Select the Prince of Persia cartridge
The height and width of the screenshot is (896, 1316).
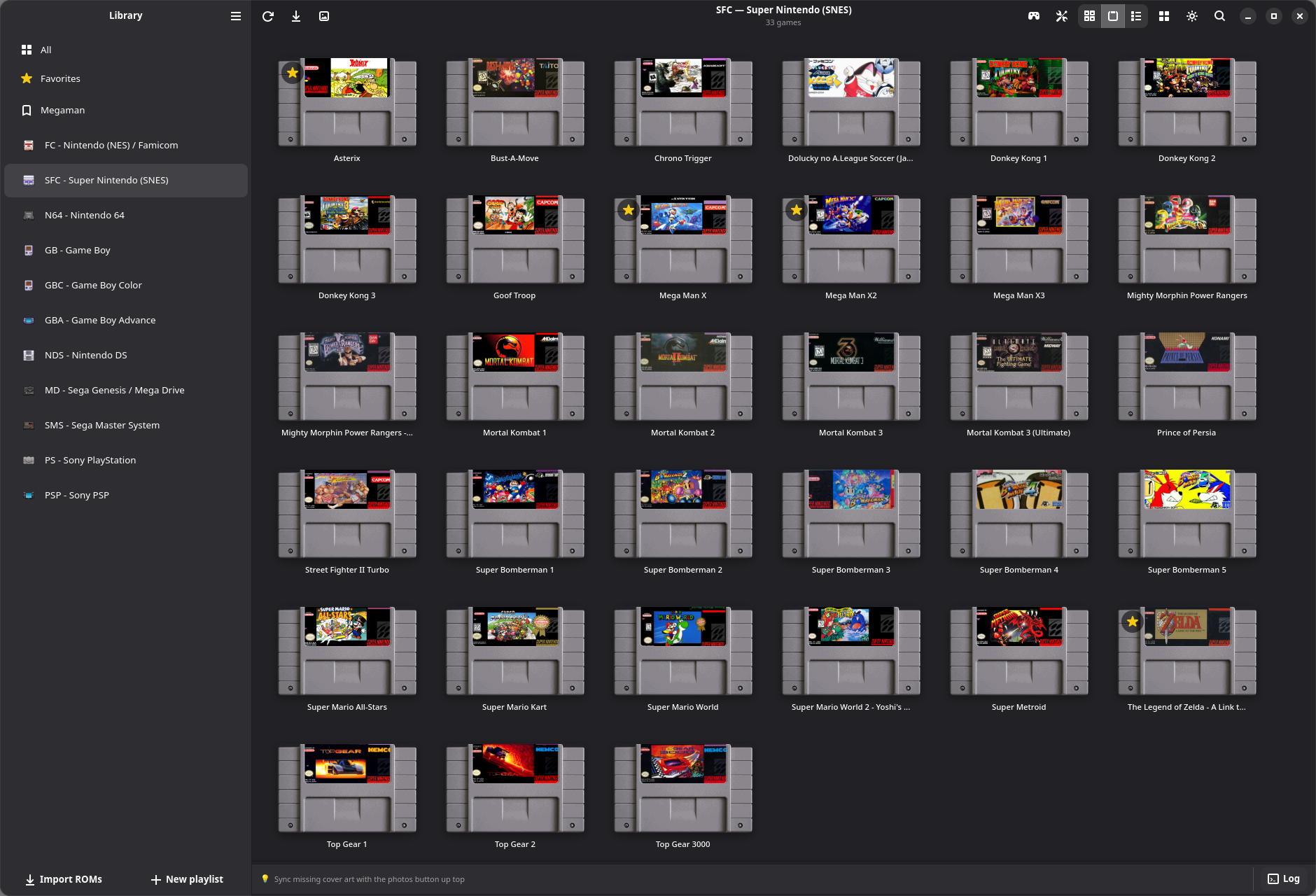1187,377
